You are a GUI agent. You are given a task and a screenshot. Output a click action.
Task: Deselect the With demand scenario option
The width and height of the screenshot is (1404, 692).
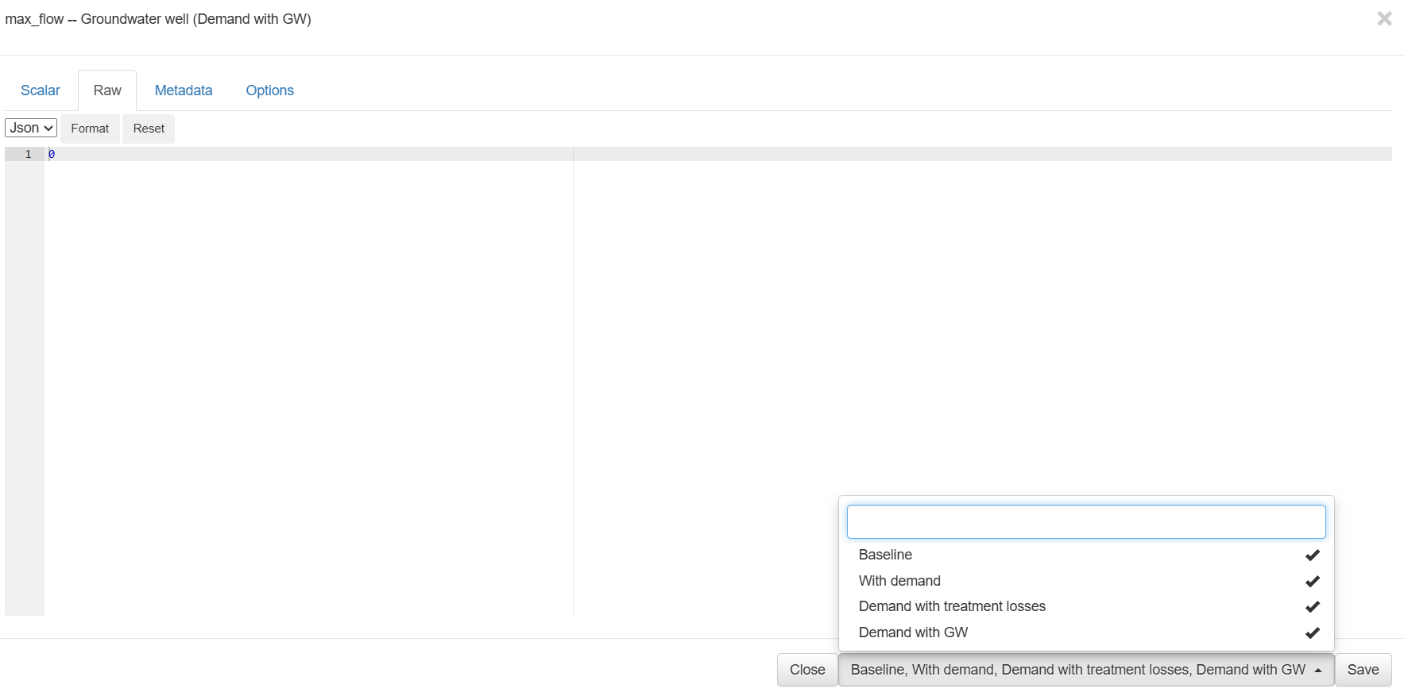(x=899, y=581)
